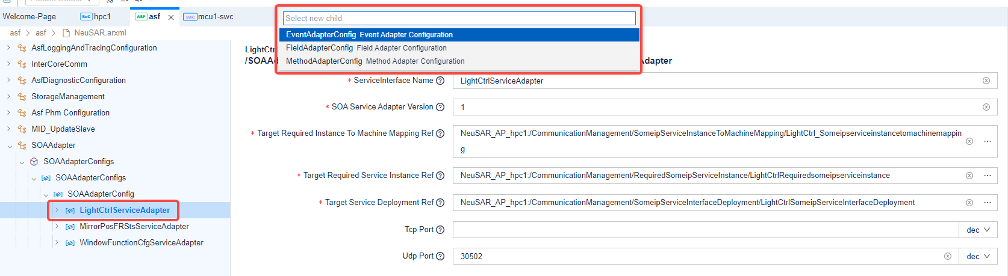
Task: Expand AsfLoggingAndTracingConfiguration node
Action: (8, 48)
